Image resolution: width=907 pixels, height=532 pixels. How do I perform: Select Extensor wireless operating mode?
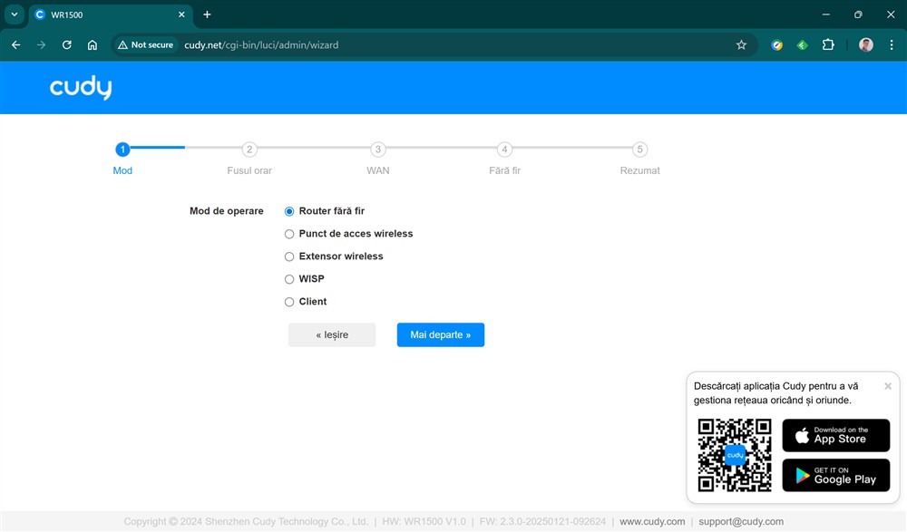tap(289, 256)
